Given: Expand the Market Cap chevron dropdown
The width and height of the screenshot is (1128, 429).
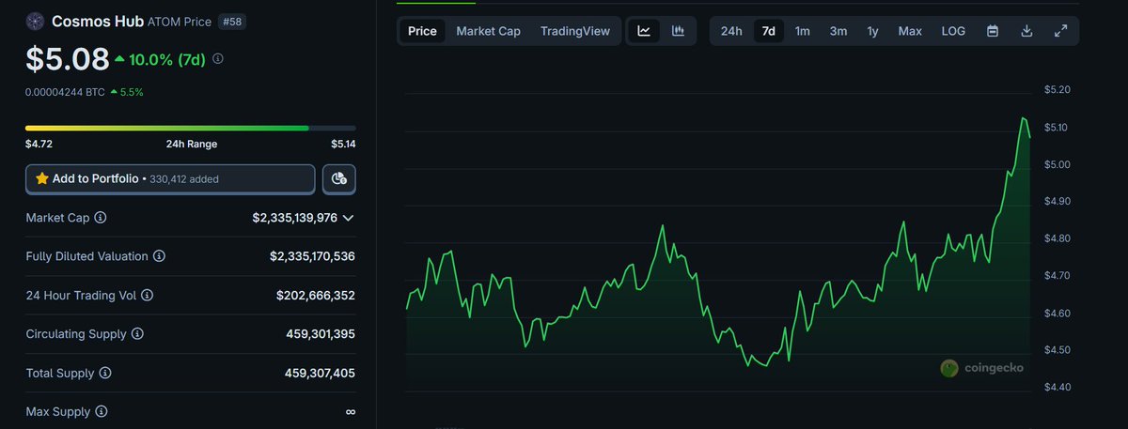Looking at the screenshot, I should [349, 218].
